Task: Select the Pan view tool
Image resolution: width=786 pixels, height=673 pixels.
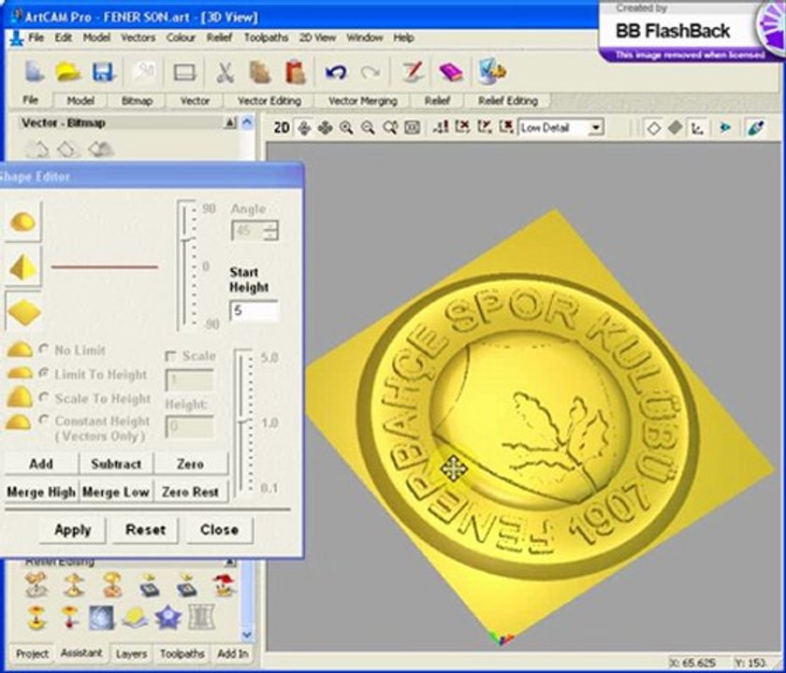Action: 325,128
